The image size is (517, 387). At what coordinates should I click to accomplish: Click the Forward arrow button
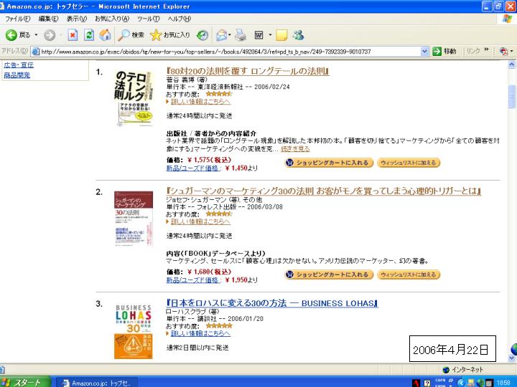point(50,35)
